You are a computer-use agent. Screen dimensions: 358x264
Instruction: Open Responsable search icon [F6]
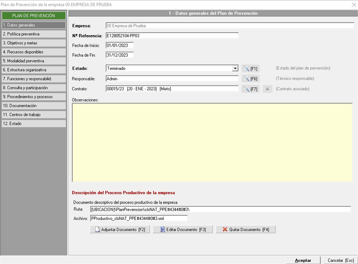[250, 79]
